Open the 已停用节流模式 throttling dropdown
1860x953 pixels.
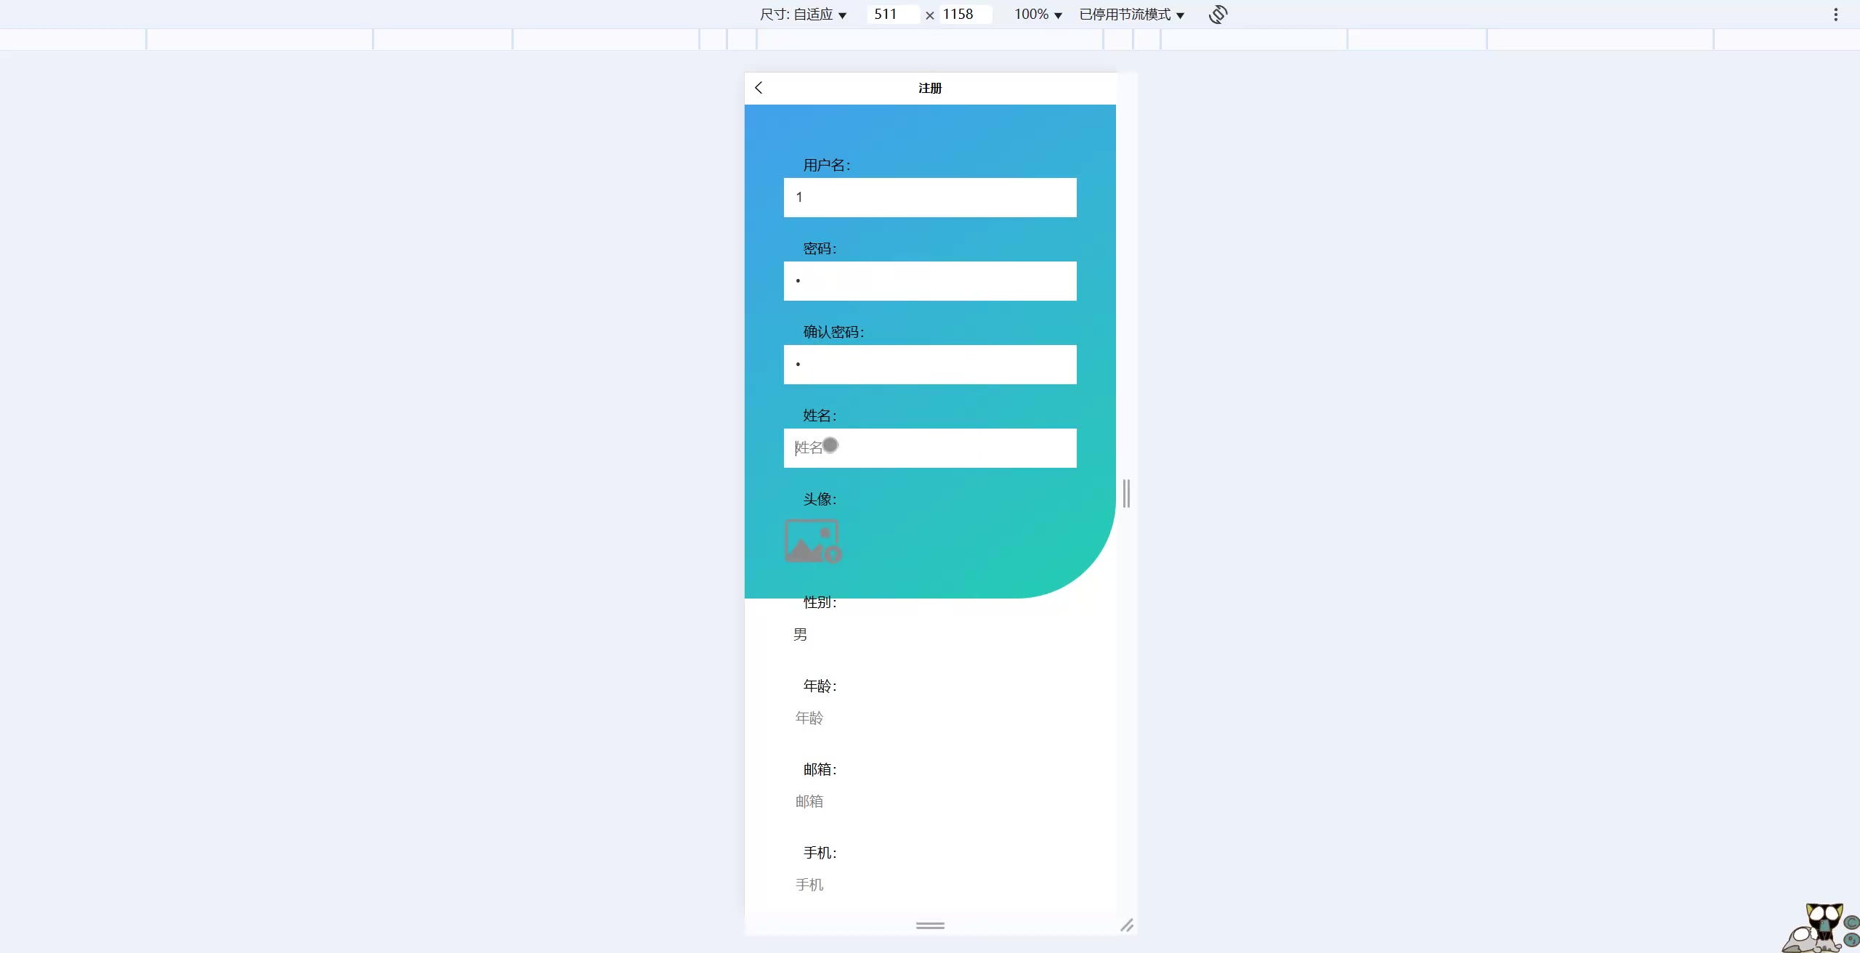click(1131, 15)
